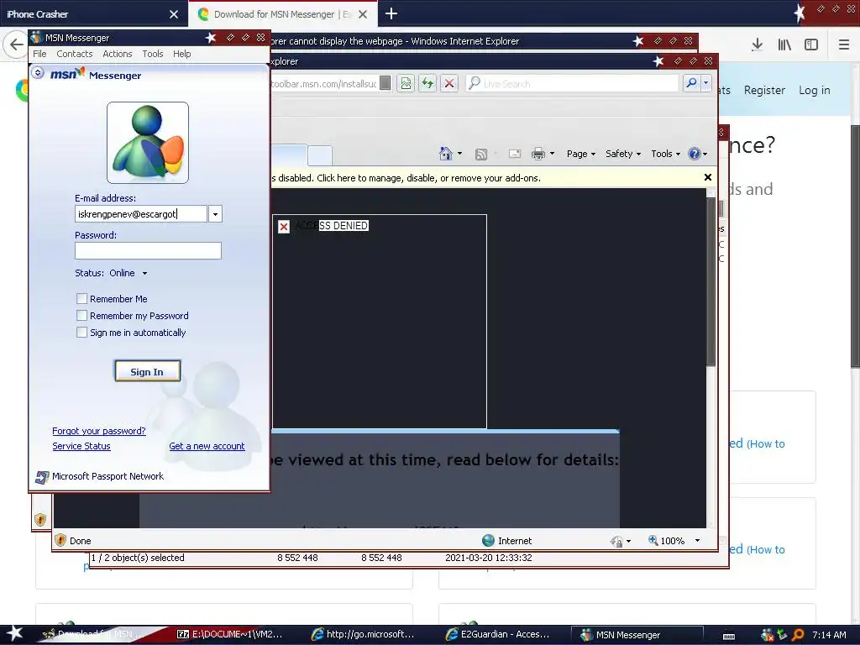860x645 pixels.
Task: Click the Internet Explorer stop icon
Action: click(449, 83)
